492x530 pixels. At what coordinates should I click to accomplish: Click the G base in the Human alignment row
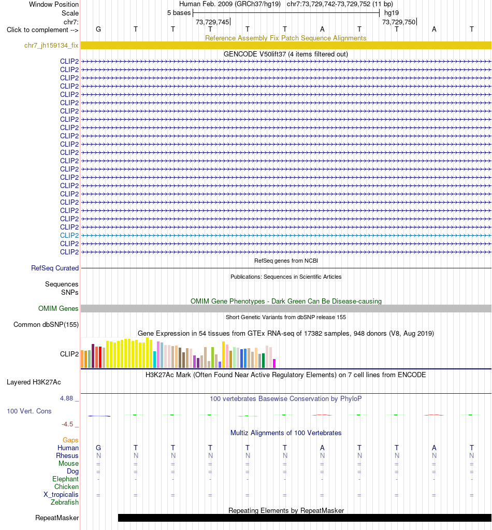tap(98, 448)
